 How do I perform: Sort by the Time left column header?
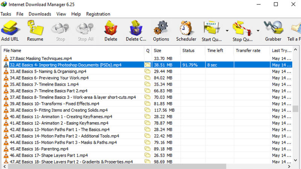pos(220,51)
